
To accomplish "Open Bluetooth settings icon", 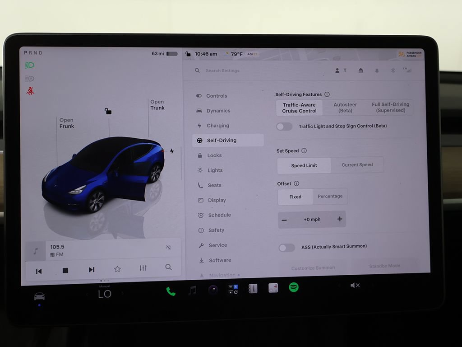I will point(393,70).
